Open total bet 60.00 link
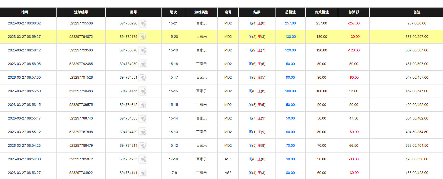 (x=290, y=173)
